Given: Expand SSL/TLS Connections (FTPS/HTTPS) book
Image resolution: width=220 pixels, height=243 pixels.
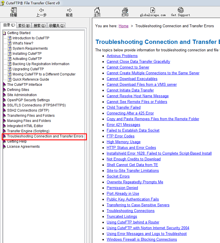Looking at the screenshot, I should click(x=5, y=105).
